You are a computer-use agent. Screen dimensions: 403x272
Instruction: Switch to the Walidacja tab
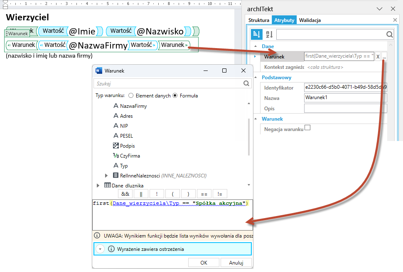pyautogui.click(x=310, y=20)
